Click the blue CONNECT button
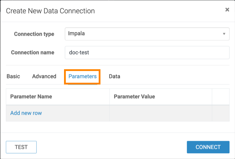Image resolution: width=235 pixels, height=159 pixels. [208, 147]
